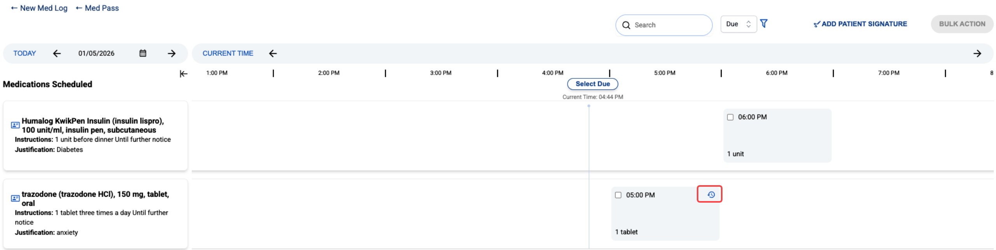Collapse the Medications Scheduled panel
The height and width of the screenshot is (250, 996).
tap(184, 74)
